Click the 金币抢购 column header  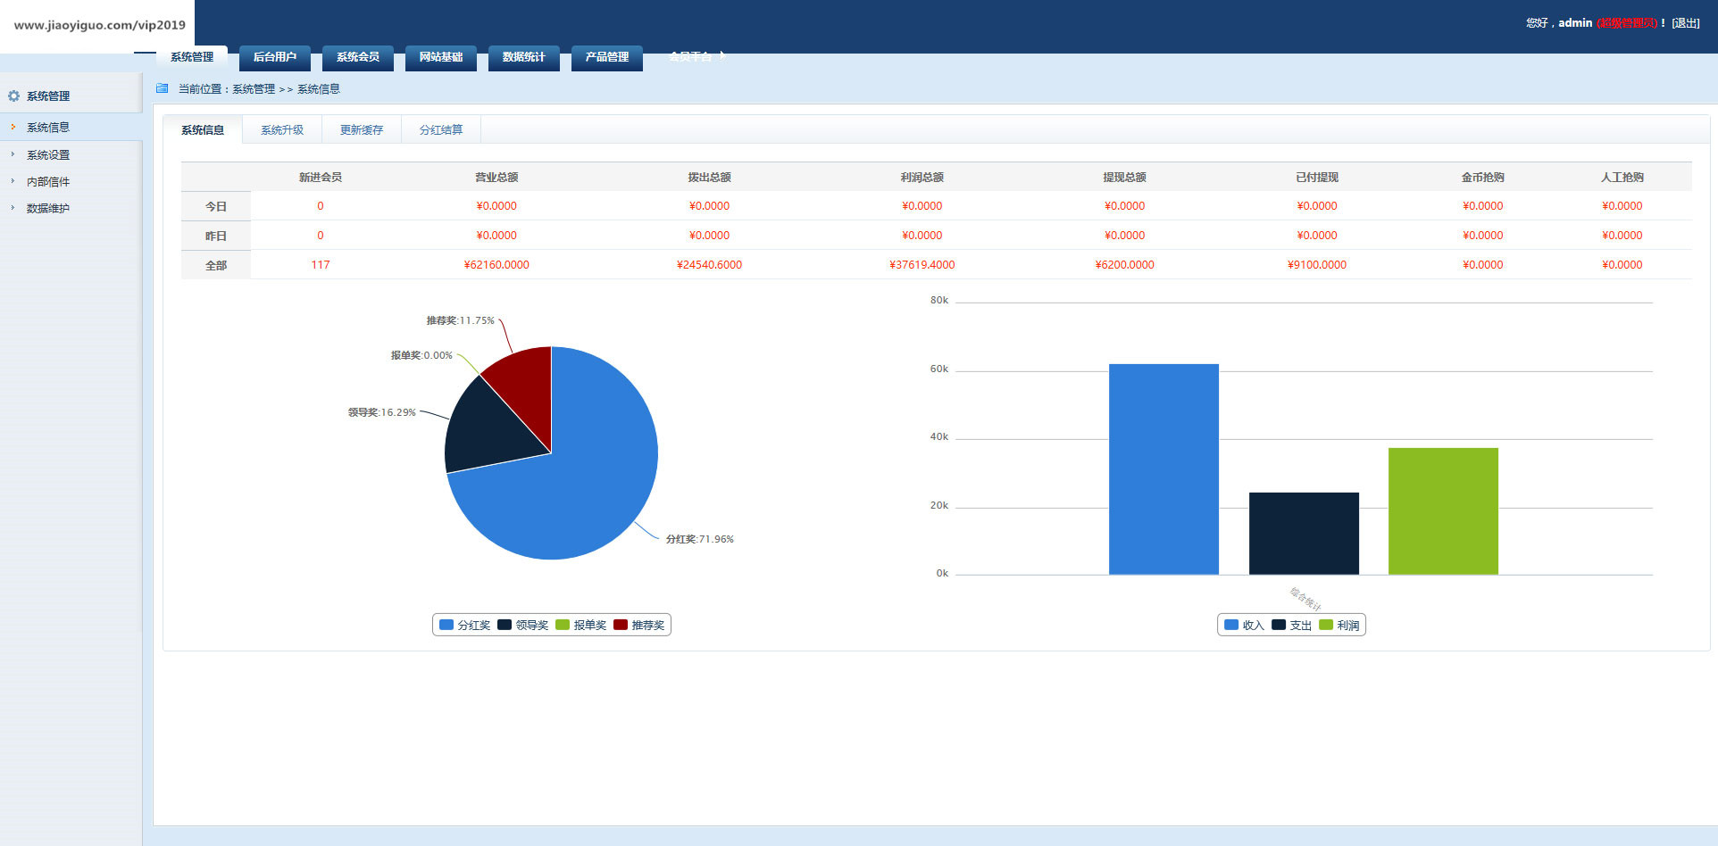[x=1482, y=178]
